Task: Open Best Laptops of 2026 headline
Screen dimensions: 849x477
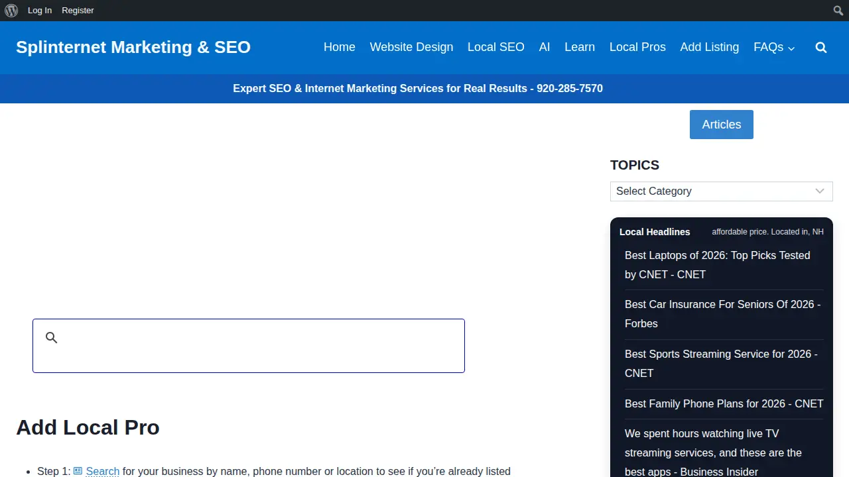Action: click(x=718, y=265)
